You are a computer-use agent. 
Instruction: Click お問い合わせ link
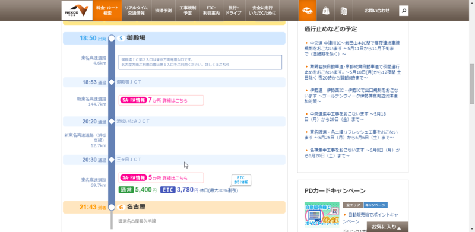tap(376, 11)
